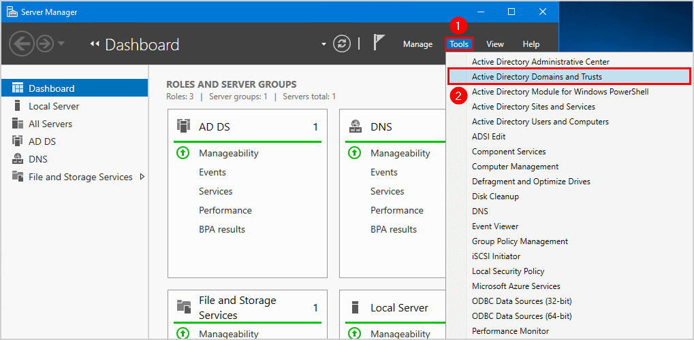Image resolution: width=694 pixels, height=340 pixels.
Task: Click green status icon in AD DS tile
Action: click(183, 154)
